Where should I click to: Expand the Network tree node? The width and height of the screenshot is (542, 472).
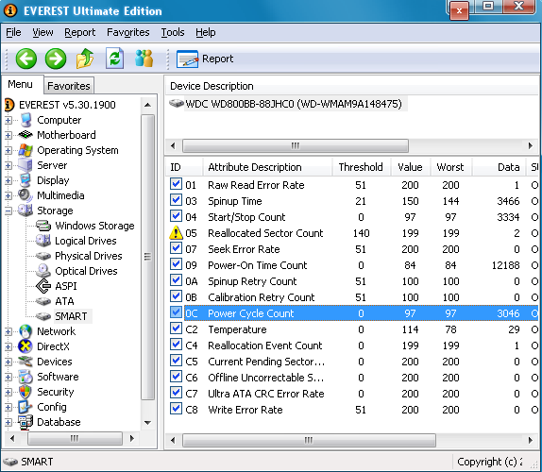8,331
